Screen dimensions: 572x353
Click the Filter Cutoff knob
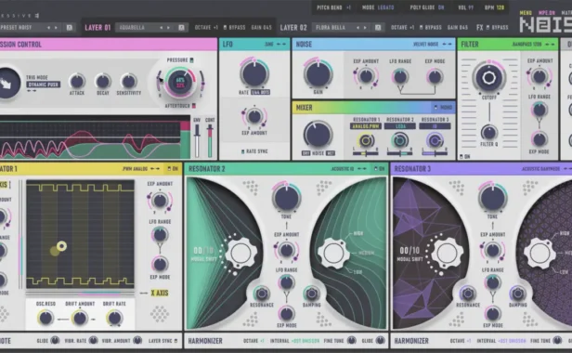488,77
